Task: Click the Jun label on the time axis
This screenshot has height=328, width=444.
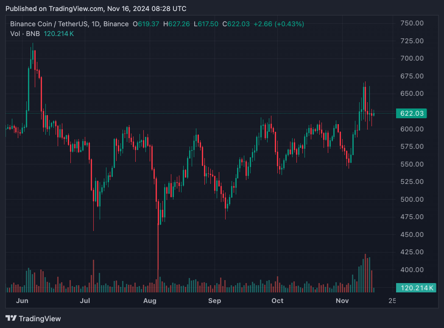Action: (x=22, y=301)
